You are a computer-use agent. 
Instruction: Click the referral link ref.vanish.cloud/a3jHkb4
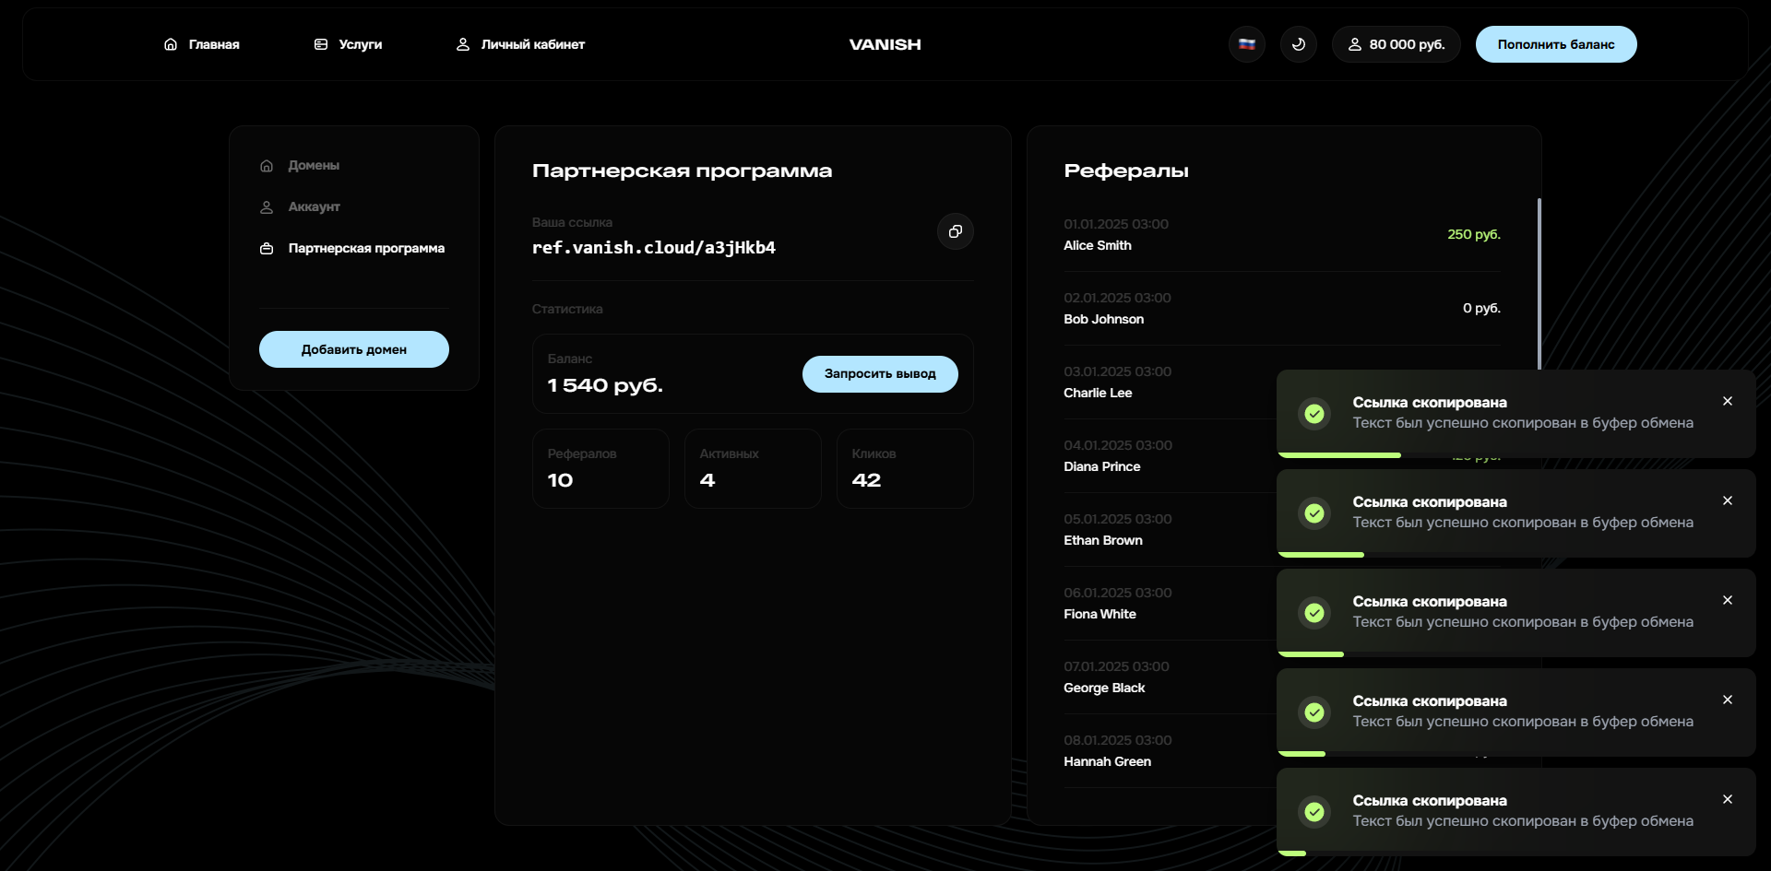point(653,247)
